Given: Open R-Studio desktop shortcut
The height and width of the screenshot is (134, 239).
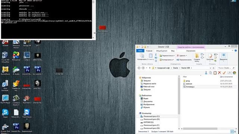Looking at the screenshot, I should (x=16, y=70).
